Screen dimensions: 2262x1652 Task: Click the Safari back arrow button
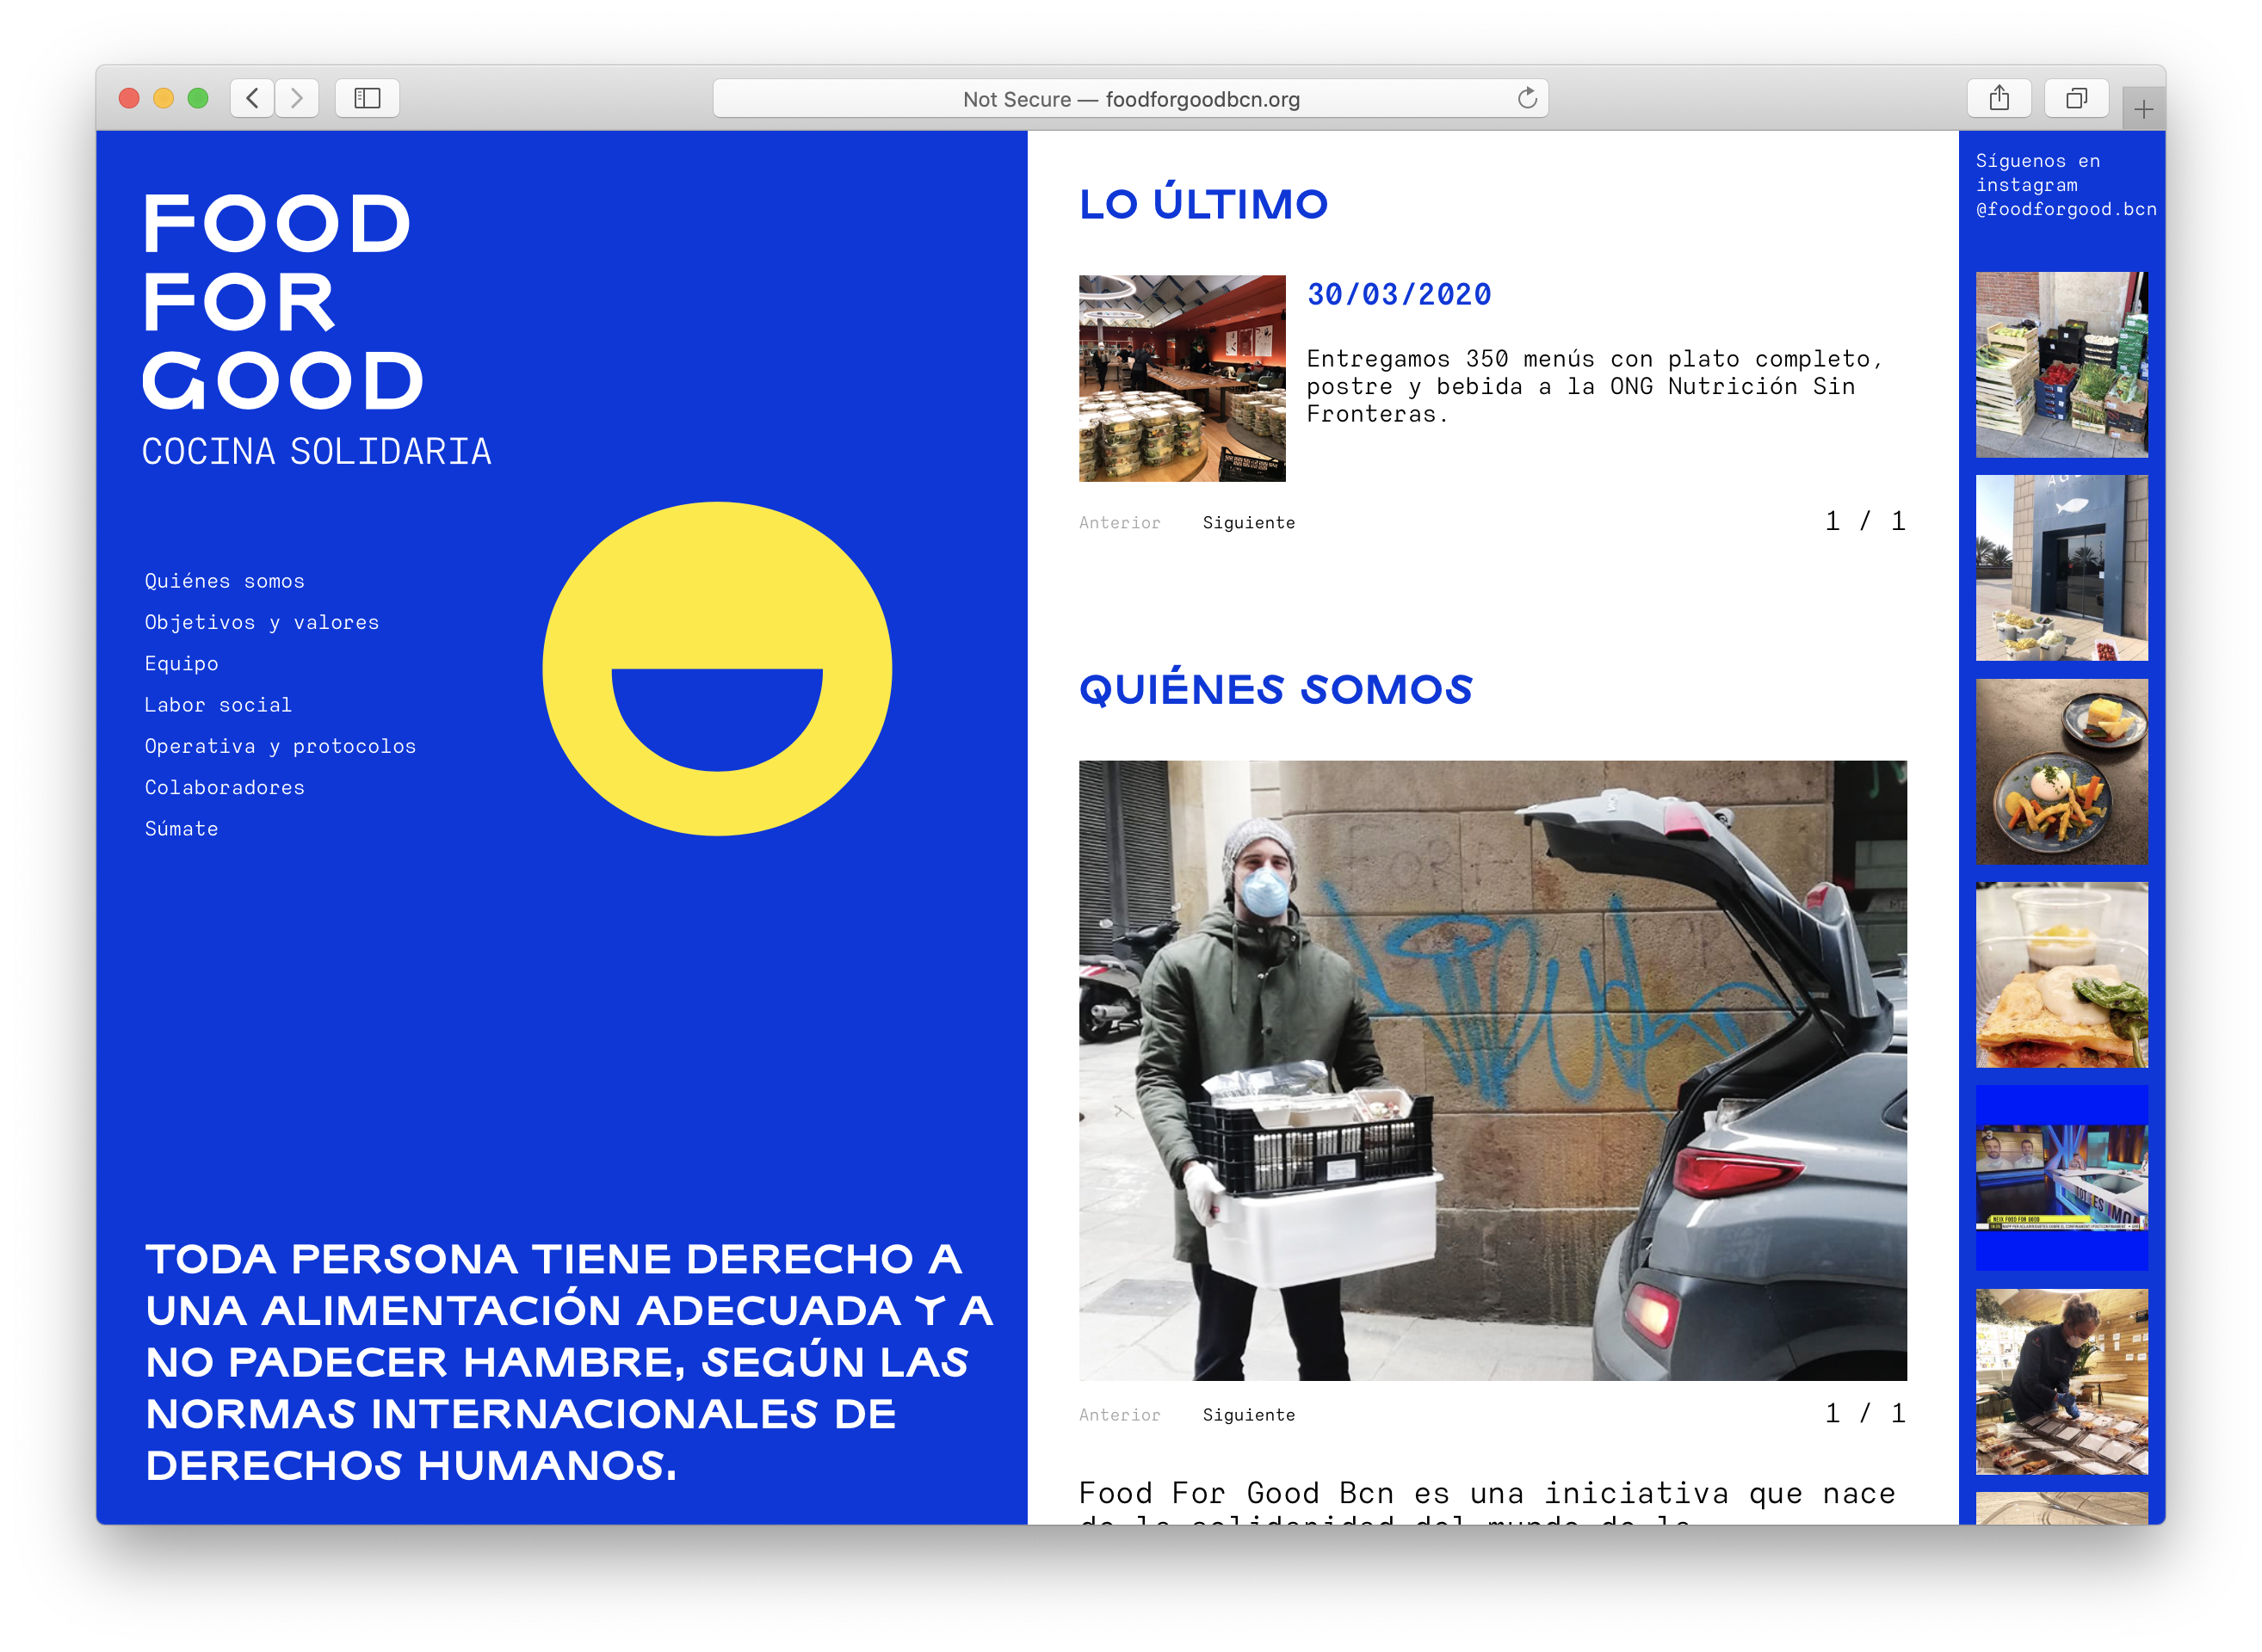pos(252,98)
